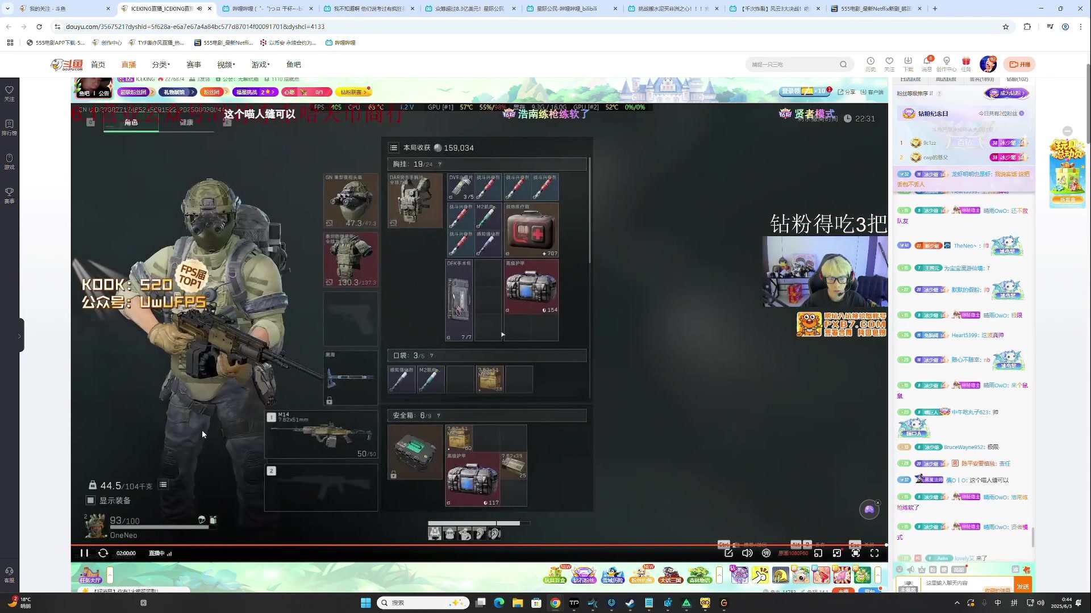Expand the collapsed left sidebar handle
The image size is (1091, 613).
20,335
